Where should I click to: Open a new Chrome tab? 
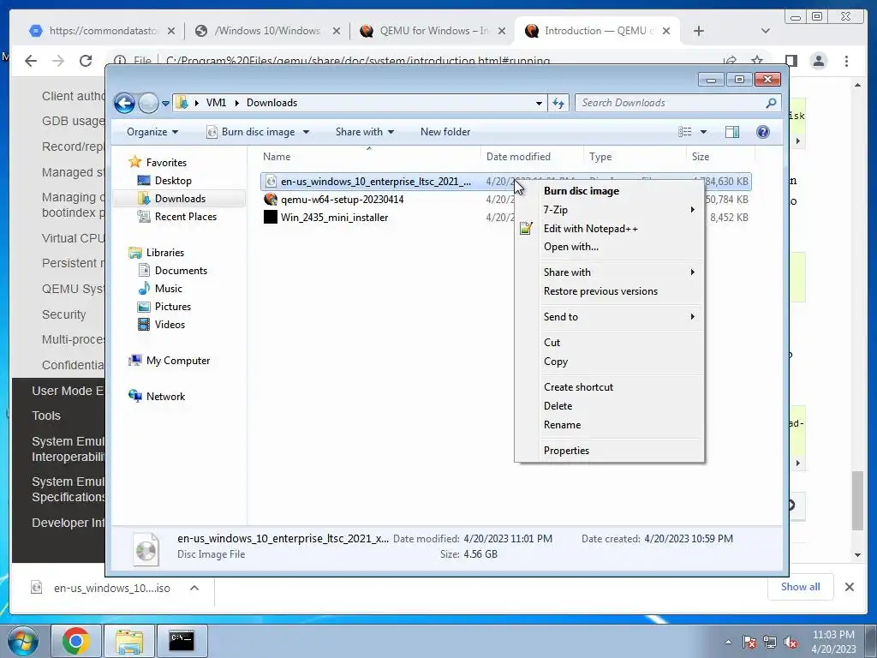pyautogui.click(x=699, y=32)
